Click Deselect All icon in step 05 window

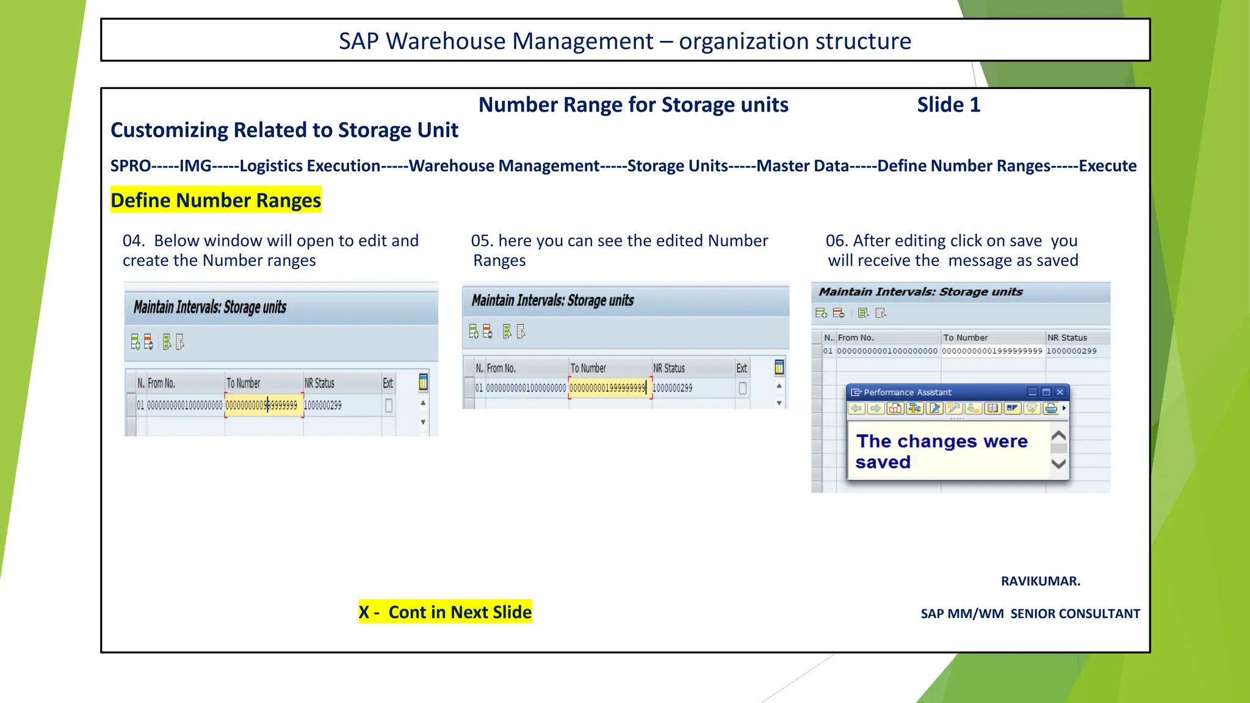(521, 331)
